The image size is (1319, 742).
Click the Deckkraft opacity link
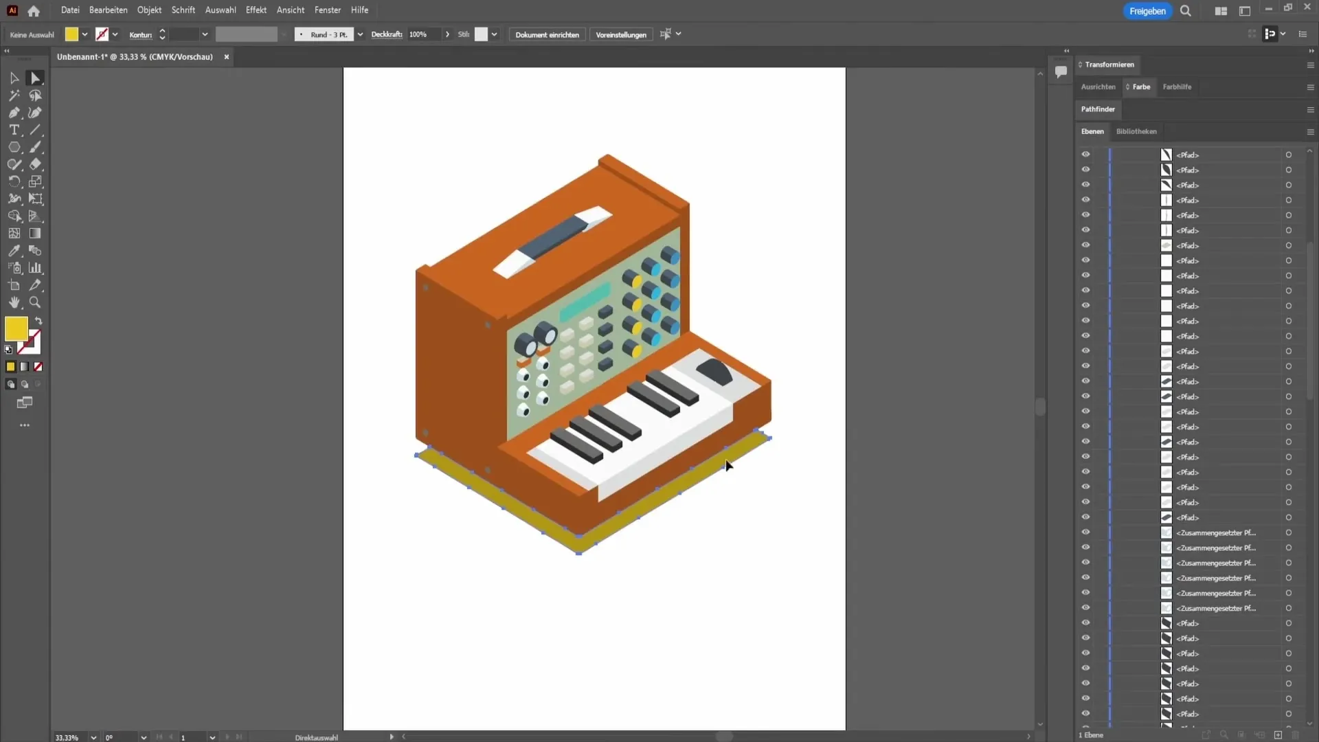[387, 34]
